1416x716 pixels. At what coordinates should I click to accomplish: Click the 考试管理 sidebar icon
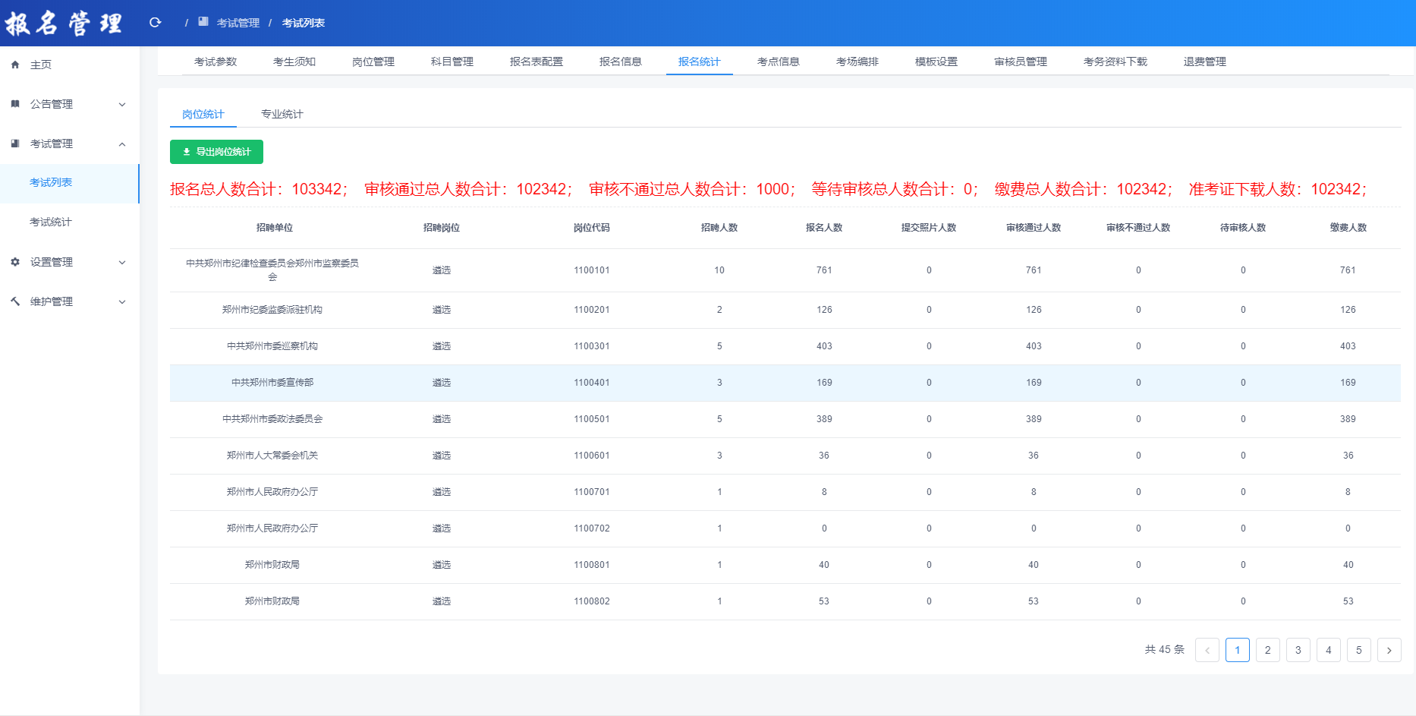point(15,144)
